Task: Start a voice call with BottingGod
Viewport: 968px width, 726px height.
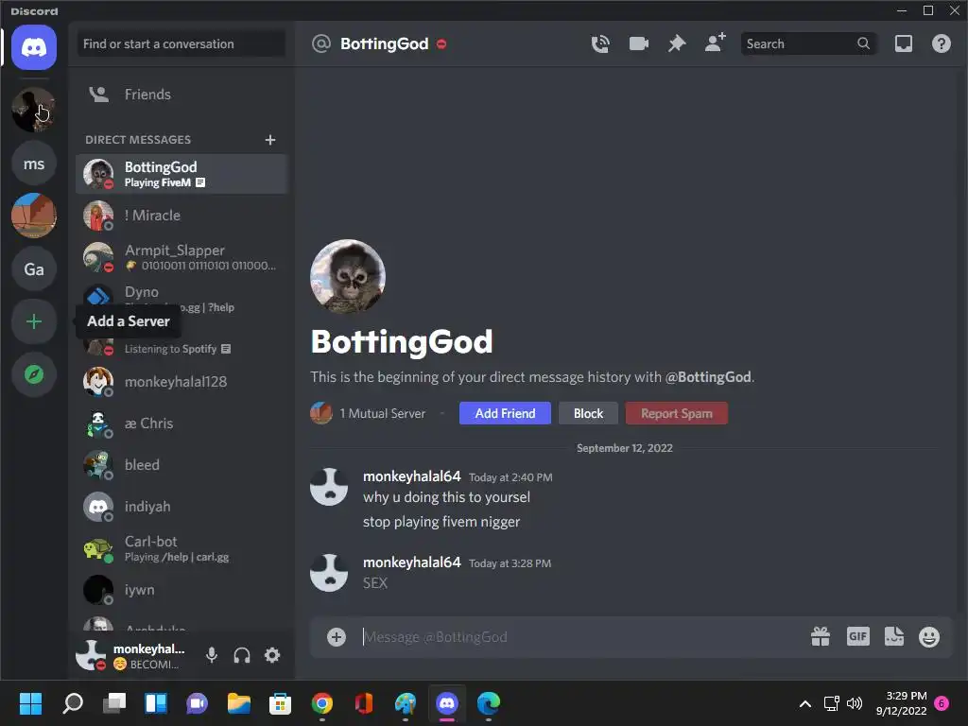Action: (x=600, y=43)
